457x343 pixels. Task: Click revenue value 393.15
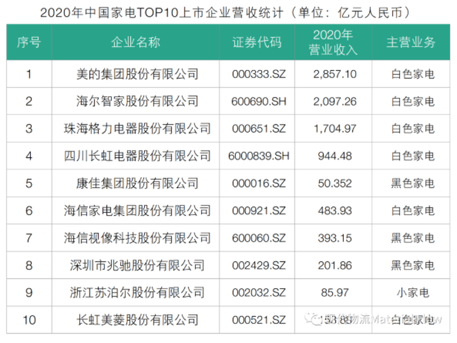[335, 238]
